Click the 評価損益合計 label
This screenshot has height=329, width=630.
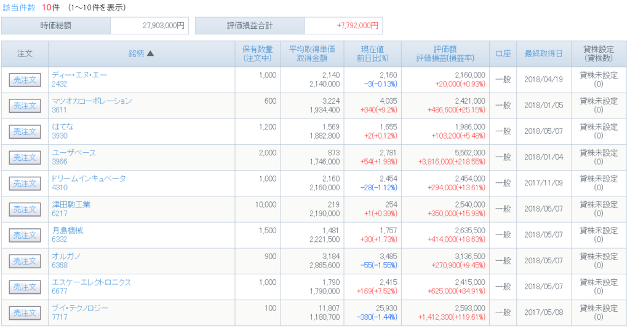(x=250, y=26)
